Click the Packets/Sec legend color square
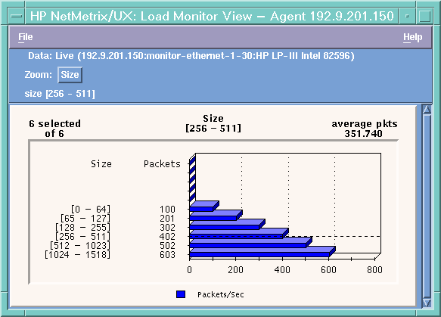 [181, 294]
